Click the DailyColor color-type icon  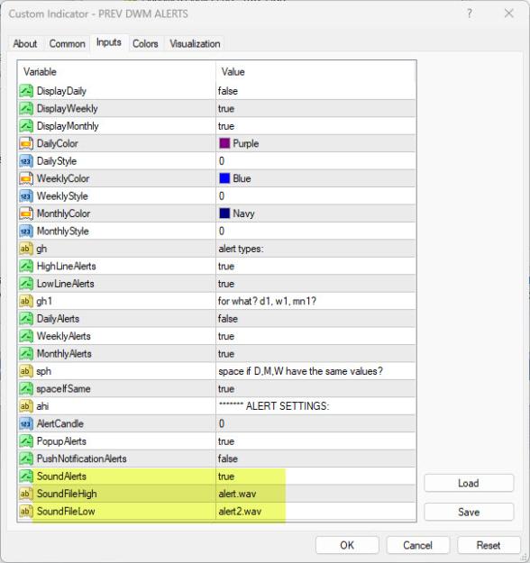tap(26, 143)
